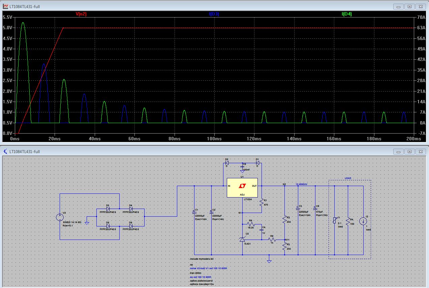Click the ground symbol below the bottom rail
Image resolution: width=429 pixels, height=288 pixels.
269,261
